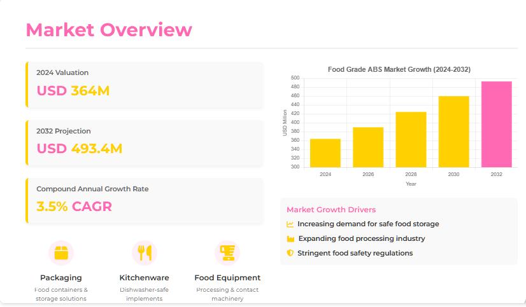526x307 pixels.
Task: Click the Compound Annual Growth Rate card
Action: coord(145,201)
